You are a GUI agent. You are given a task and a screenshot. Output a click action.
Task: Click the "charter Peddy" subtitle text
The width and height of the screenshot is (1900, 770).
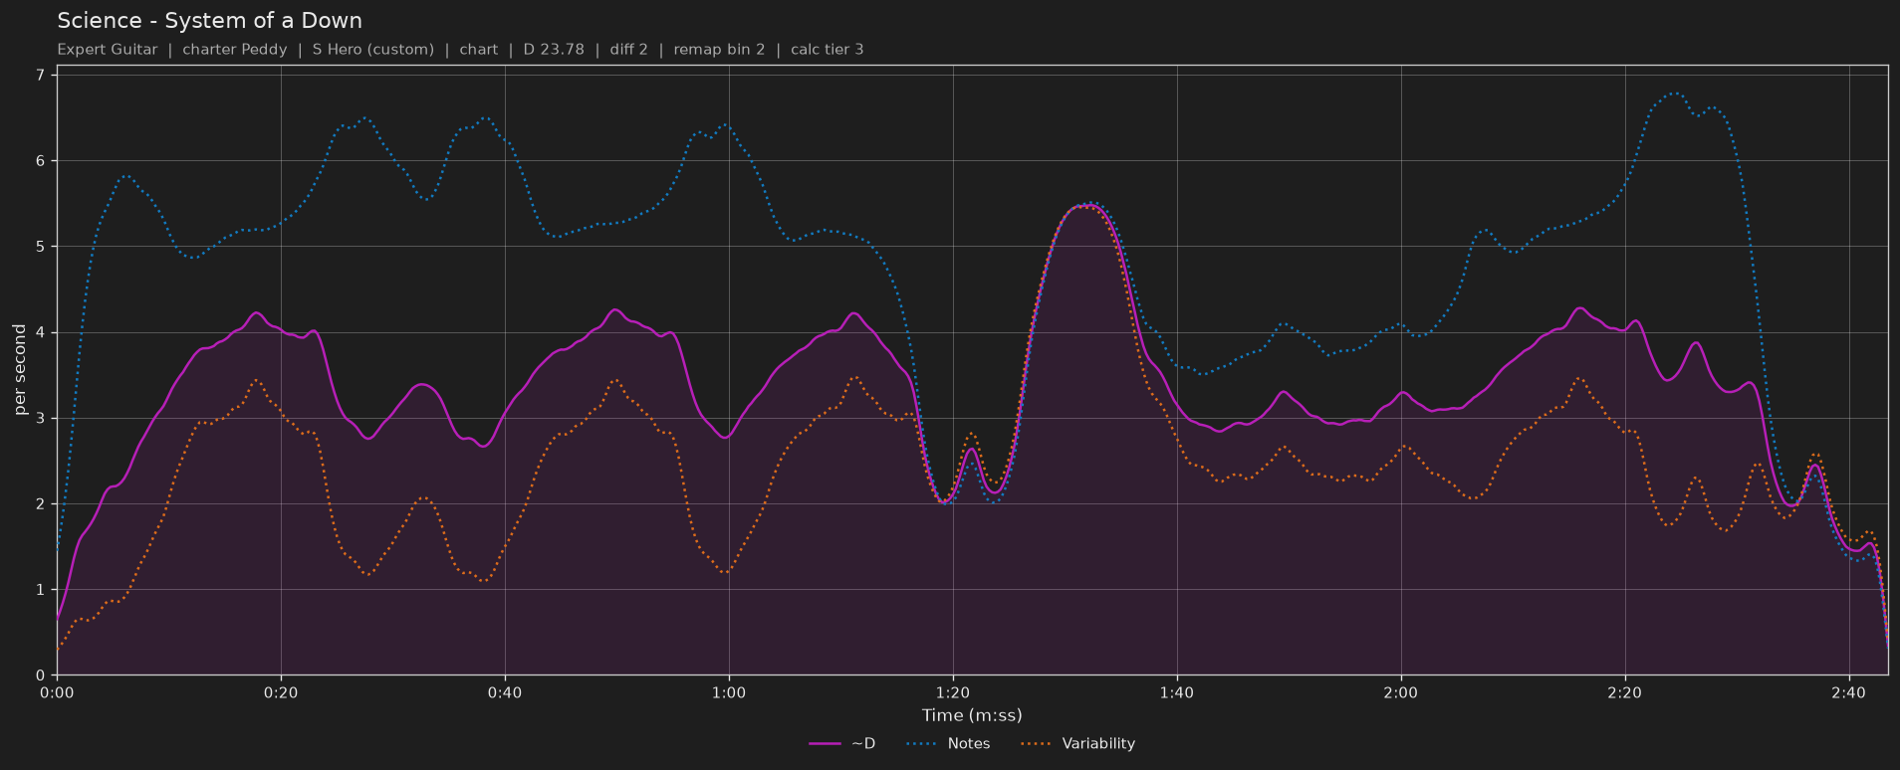(235, 50)
